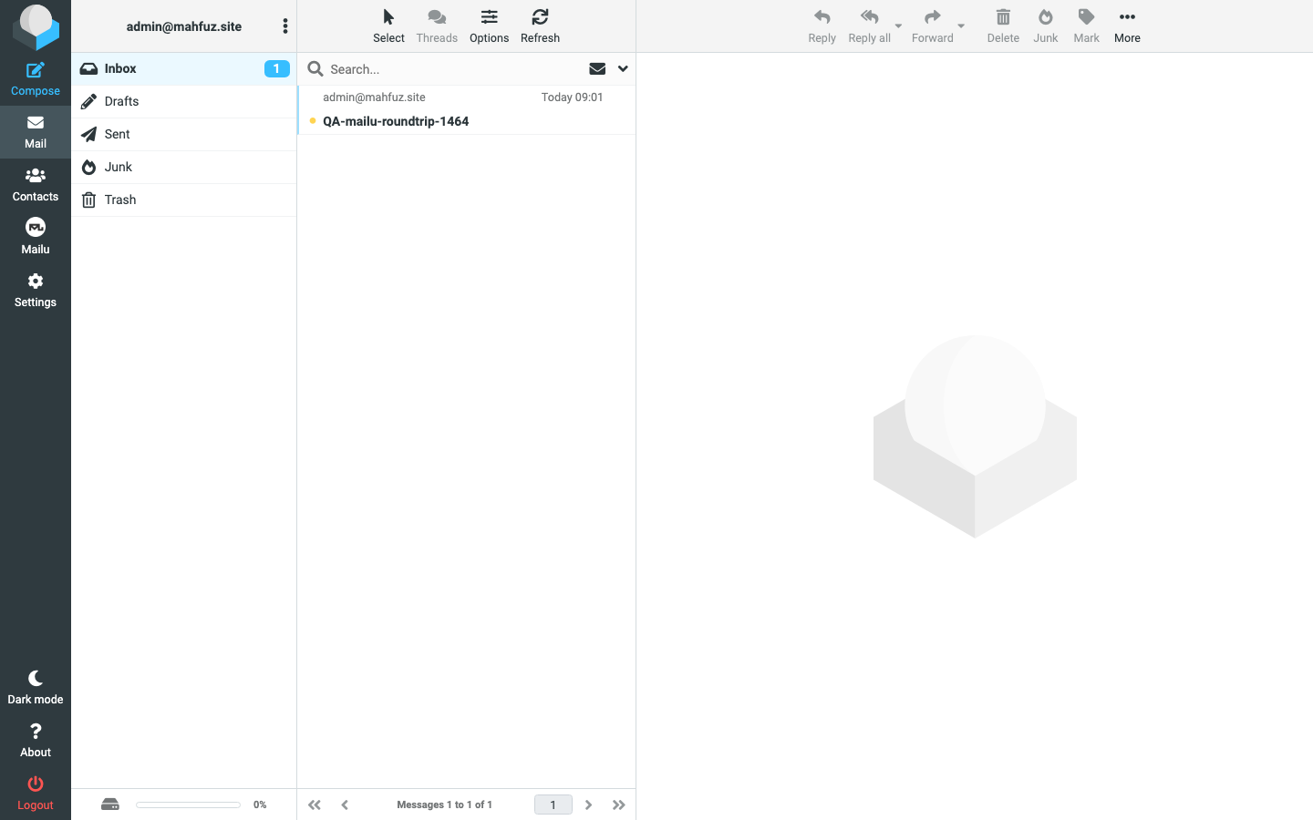Go to the last page of messages
The height and width of the screenshot is (820, 1313).
pyautogui.click(x=619, y=805)
